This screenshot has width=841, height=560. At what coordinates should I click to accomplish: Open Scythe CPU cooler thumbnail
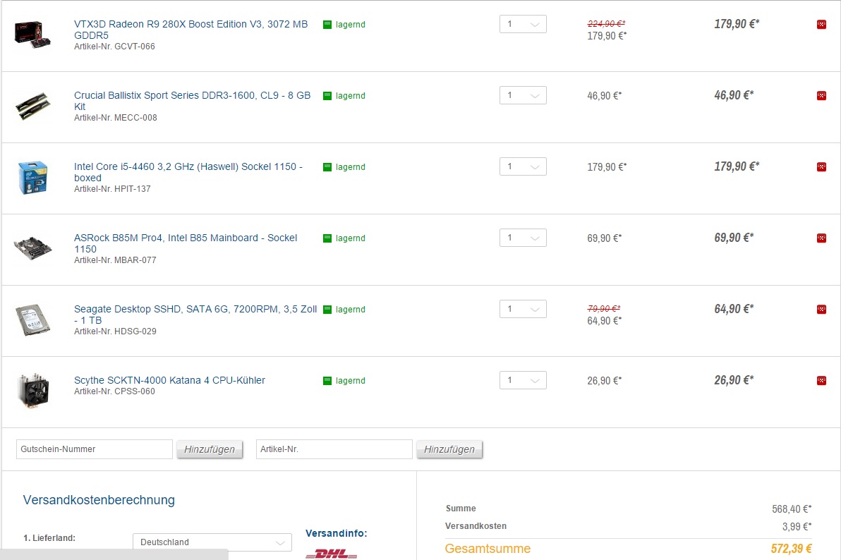point(32,391)
